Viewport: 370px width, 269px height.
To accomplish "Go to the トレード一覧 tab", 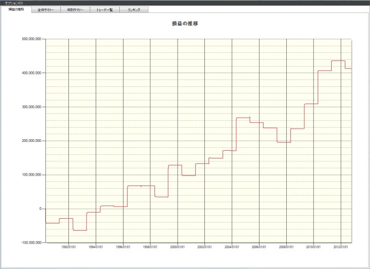I will point(105,10).
